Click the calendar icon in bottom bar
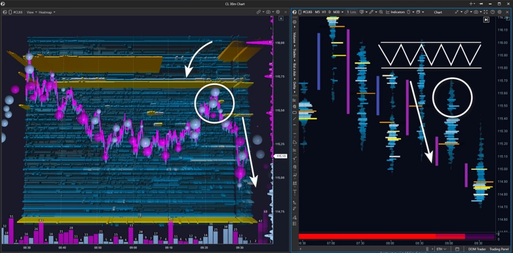This screenshot has width=513, height=253. tap(457, 249)
